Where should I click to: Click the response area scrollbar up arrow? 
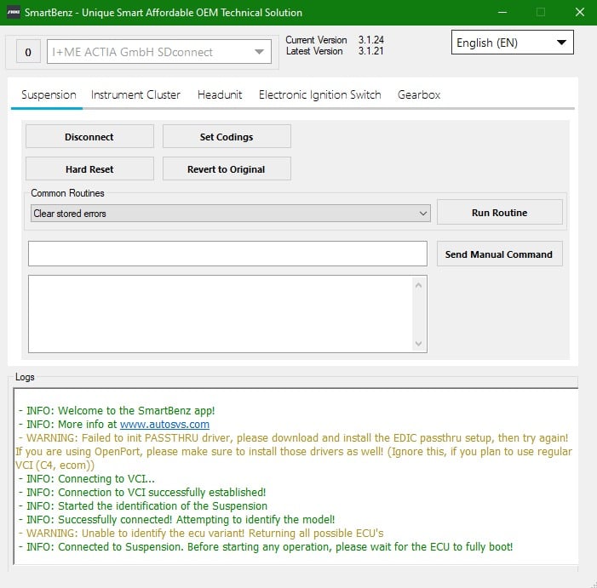(418, 285)
